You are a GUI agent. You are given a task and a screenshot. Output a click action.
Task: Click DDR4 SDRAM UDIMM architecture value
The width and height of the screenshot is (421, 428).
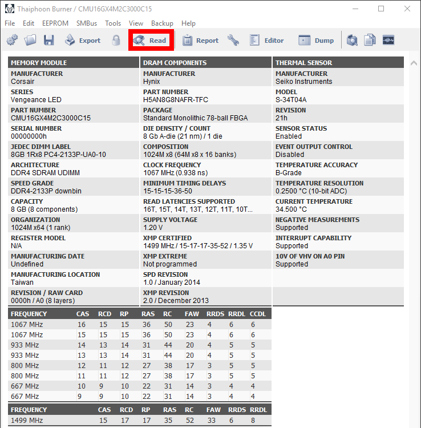(45, 173)
